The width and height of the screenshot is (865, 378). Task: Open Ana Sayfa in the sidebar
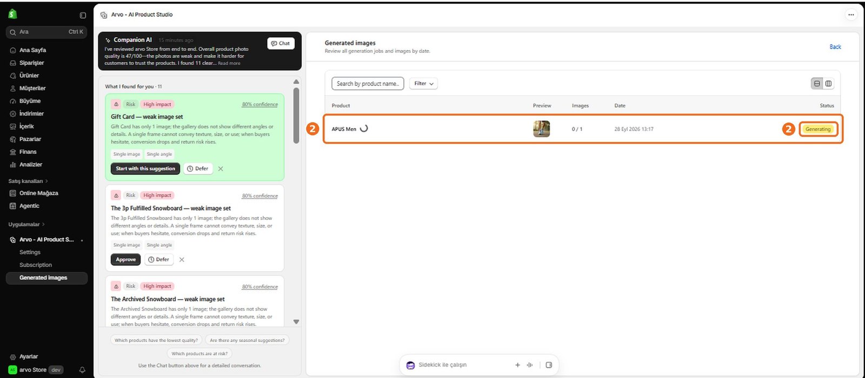[x=32, y=50]
